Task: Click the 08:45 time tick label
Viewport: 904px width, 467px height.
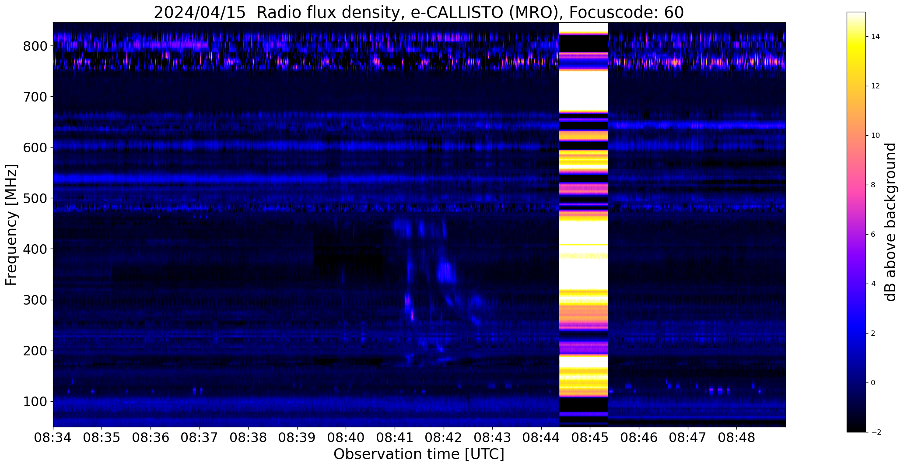Action: coord(590,438)
